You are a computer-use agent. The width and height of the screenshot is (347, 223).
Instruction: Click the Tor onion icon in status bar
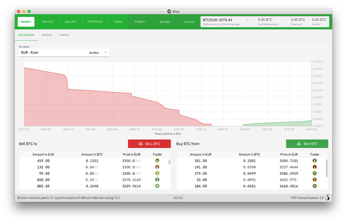point(327,198)
